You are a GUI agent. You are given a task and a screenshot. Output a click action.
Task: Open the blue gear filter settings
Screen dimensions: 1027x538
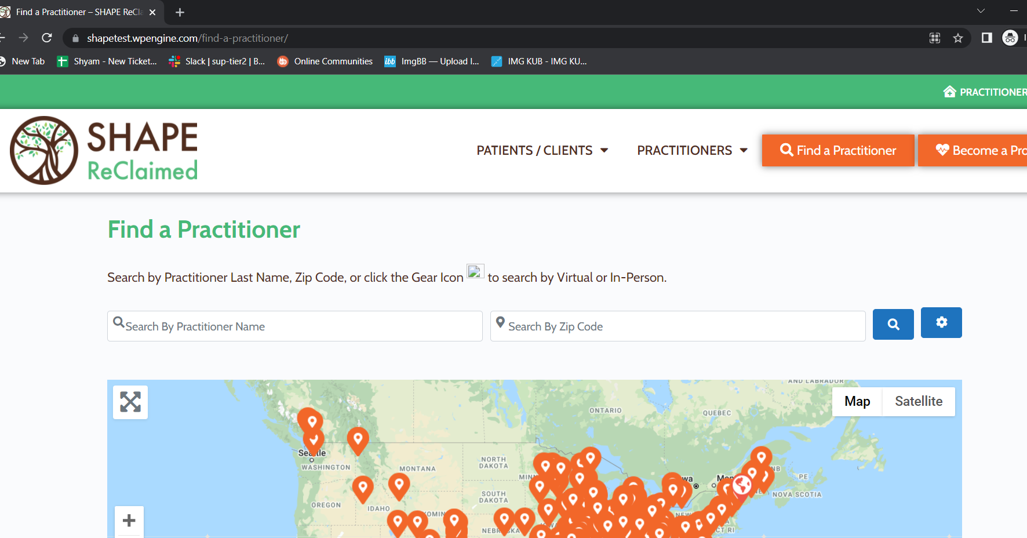pyautogui.click(x=941, y=323)
